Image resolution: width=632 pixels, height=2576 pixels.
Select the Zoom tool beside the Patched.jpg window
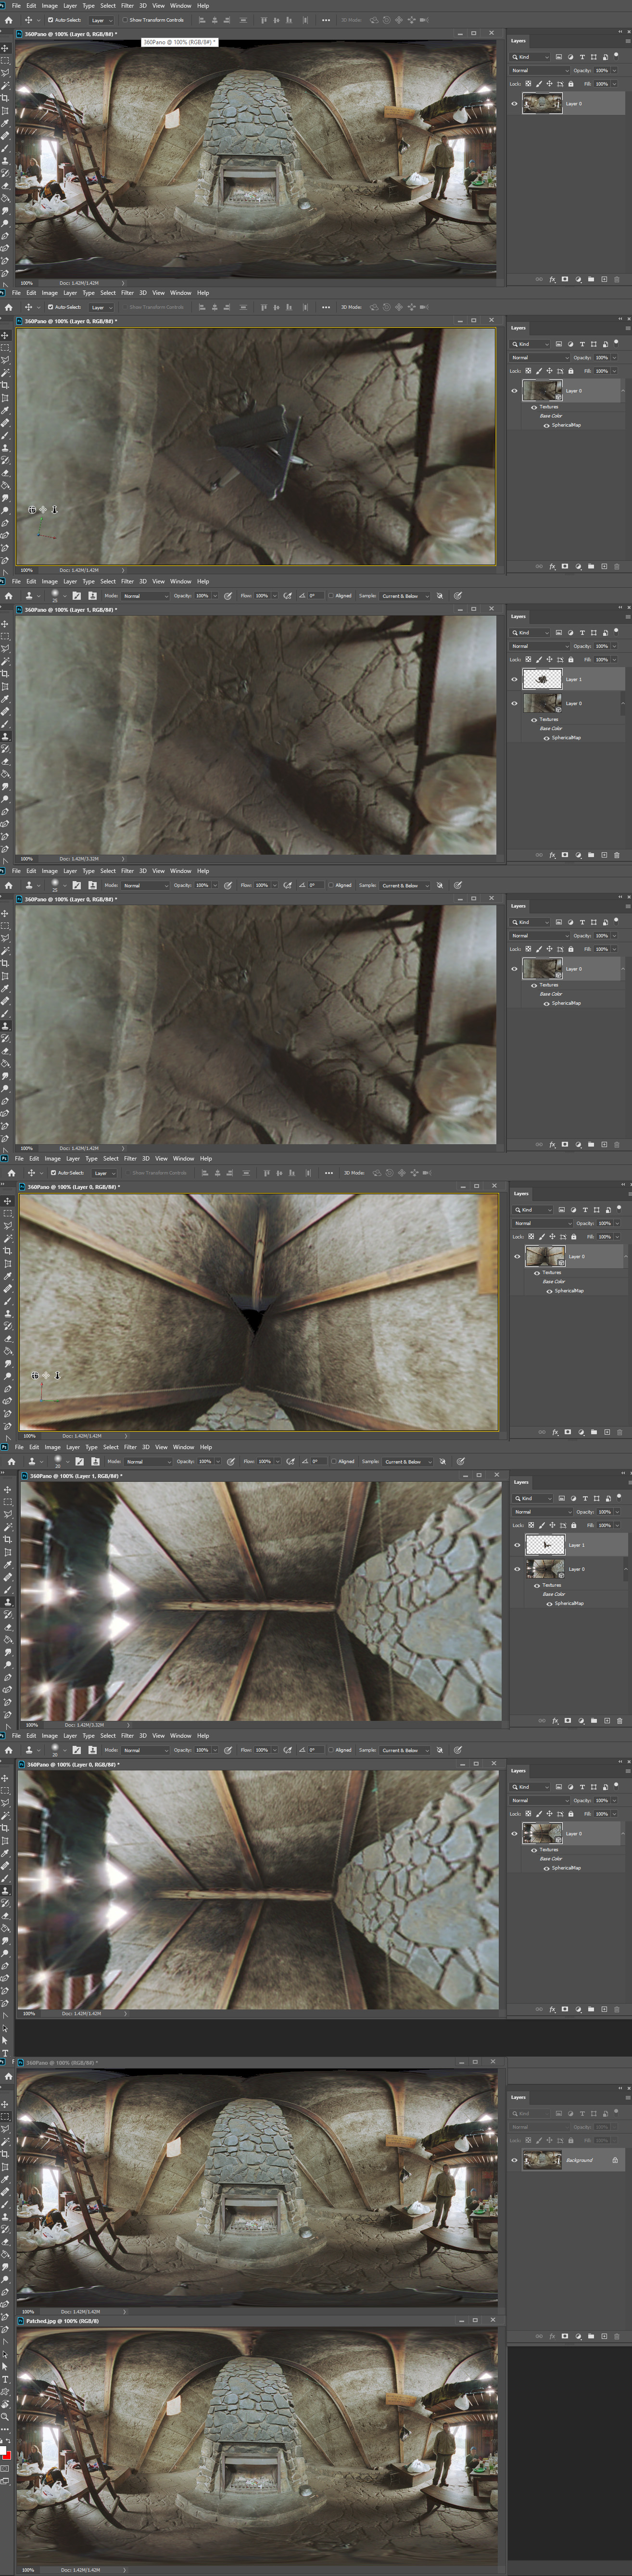[5, 2417]
